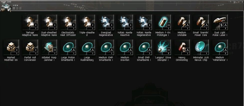Select the Initiated Warp Jammer I

(x=49, y=47)
